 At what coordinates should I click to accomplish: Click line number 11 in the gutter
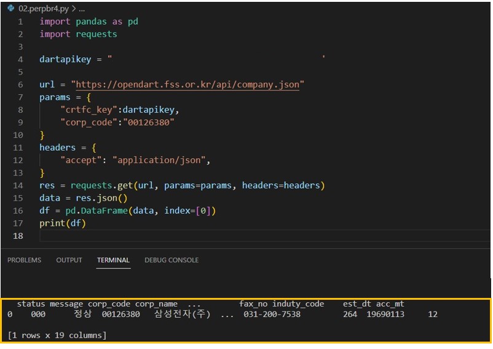coord(18,148)
